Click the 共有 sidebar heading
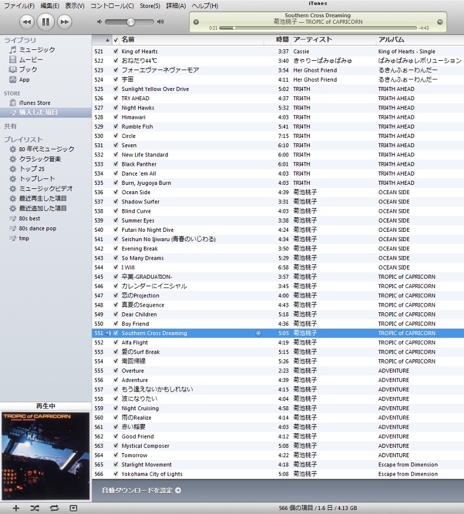Screen dimensions: 464x514 [x=10, y=126]
